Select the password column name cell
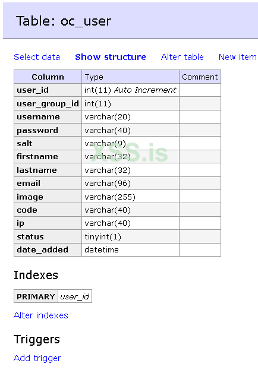Image resolution: width=258 pixels, height=376 pixels. (48, 130)
